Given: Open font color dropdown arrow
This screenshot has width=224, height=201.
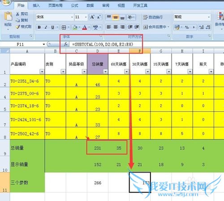Looking at the screenshot, I should click(x=89, y=27).
